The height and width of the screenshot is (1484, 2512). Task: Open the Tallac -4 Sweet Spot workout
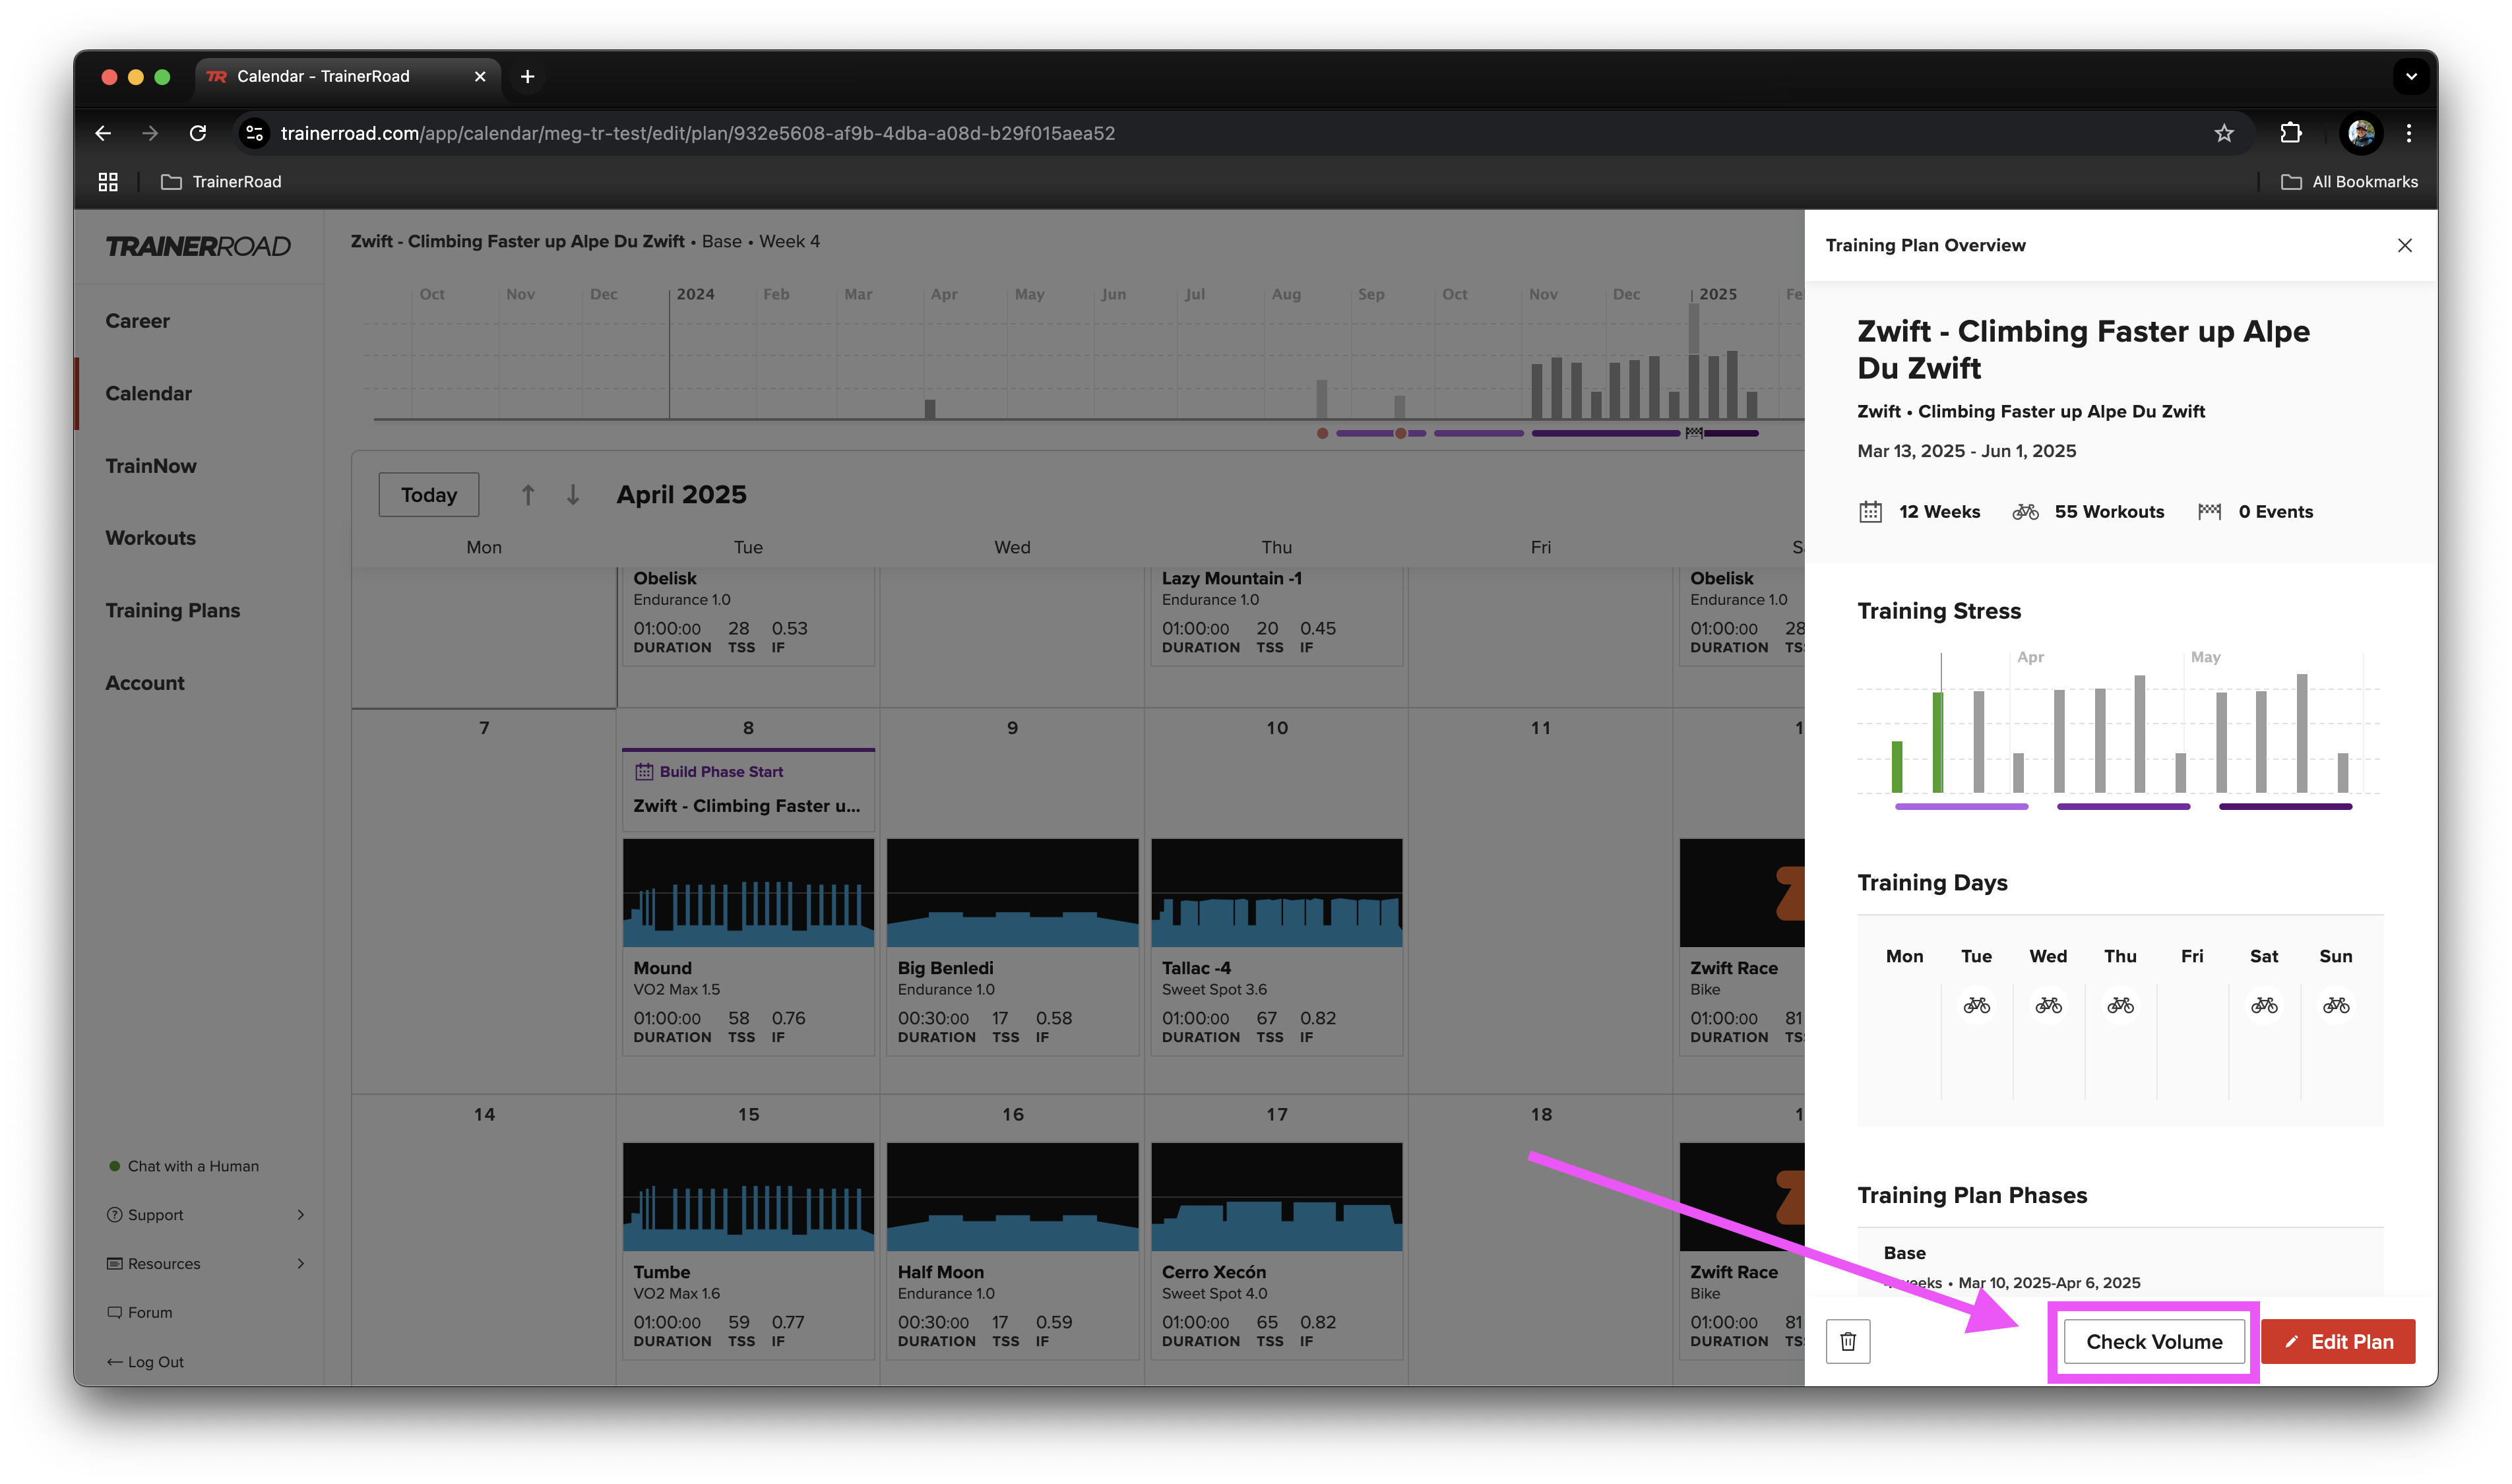click(x=1277, y=946)
